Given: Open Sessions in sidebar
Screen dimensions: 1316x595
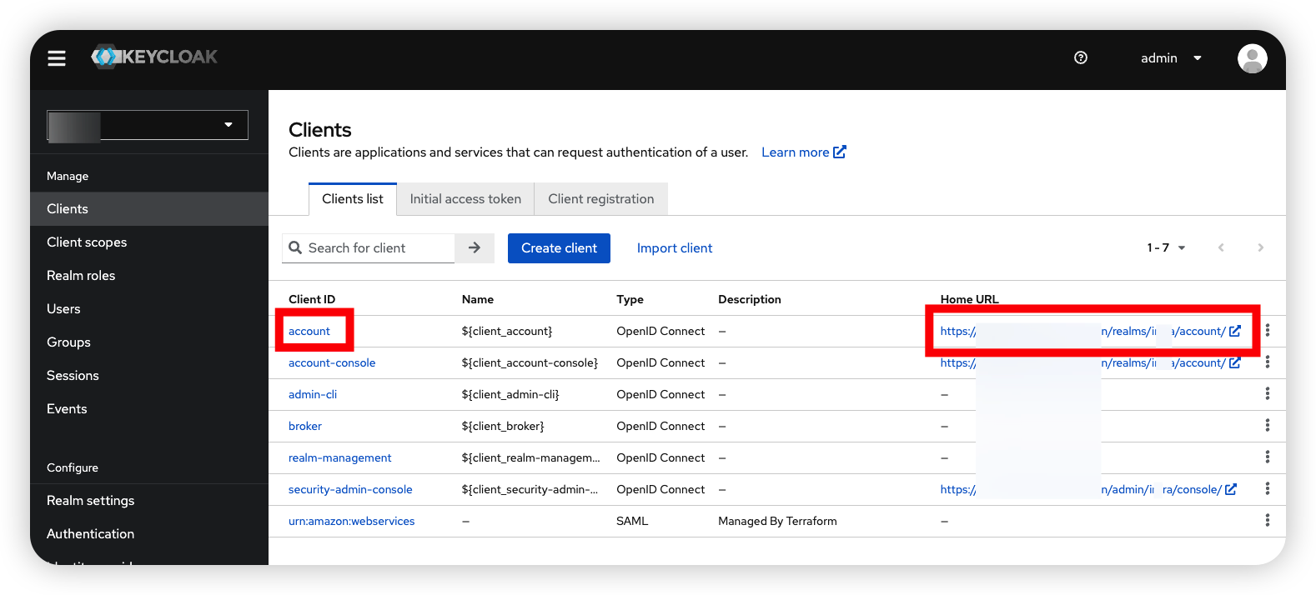Looking at the screenshot, I should [x=149, y=376].
